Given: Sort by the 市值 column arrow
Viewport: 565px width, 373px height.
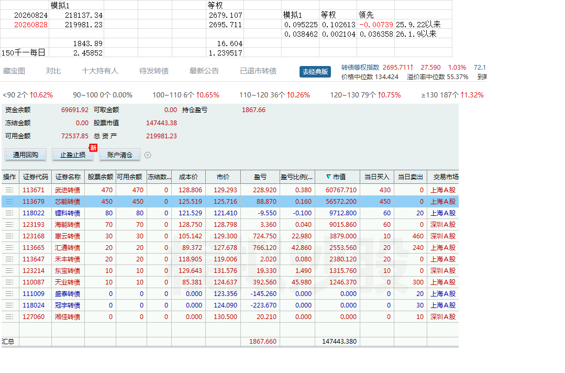Looking at the screenshot, I should (329, 177).
